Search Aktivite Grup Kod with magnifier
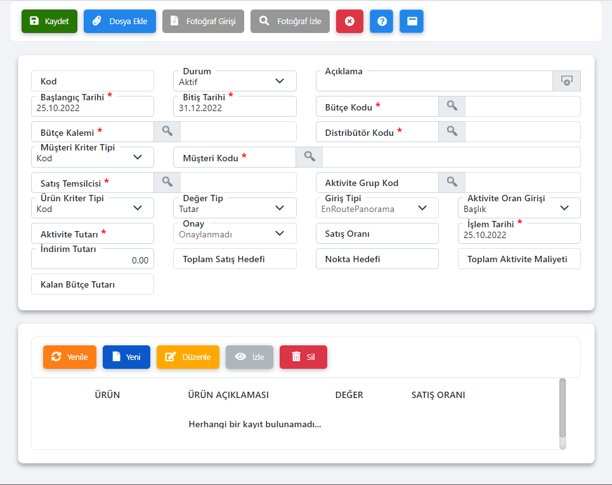 point(452,182)
